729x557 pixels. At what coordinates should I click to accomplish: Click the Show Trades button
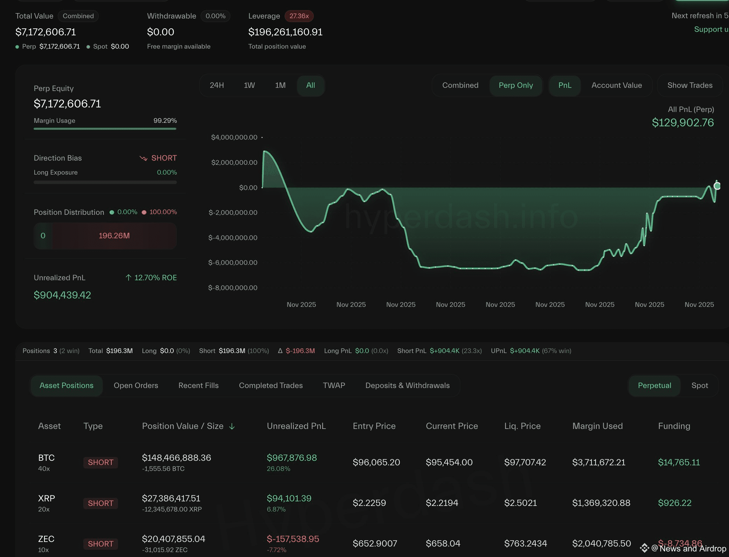689,85
